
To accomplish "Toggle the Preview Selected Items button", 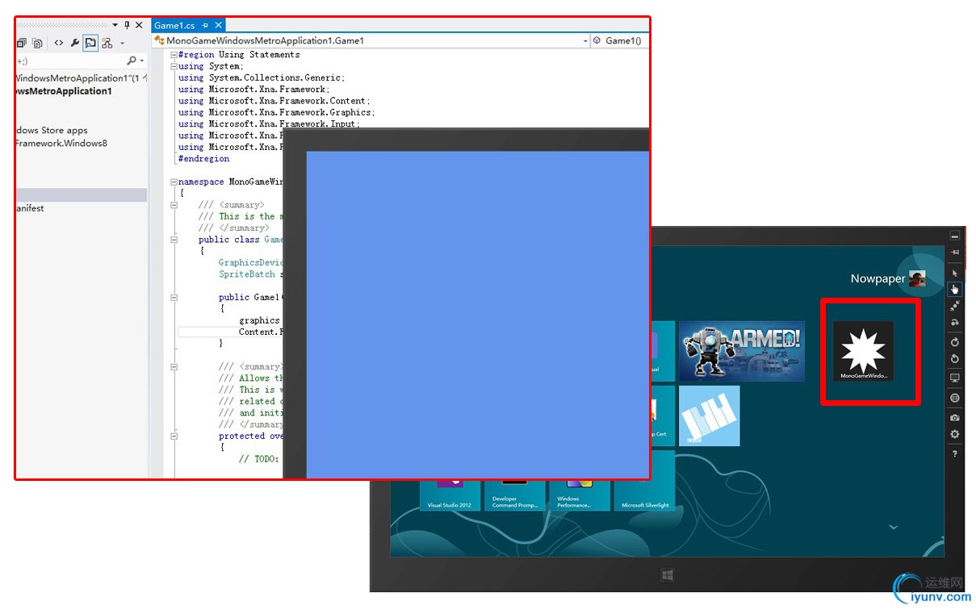I will coord(90,43).
